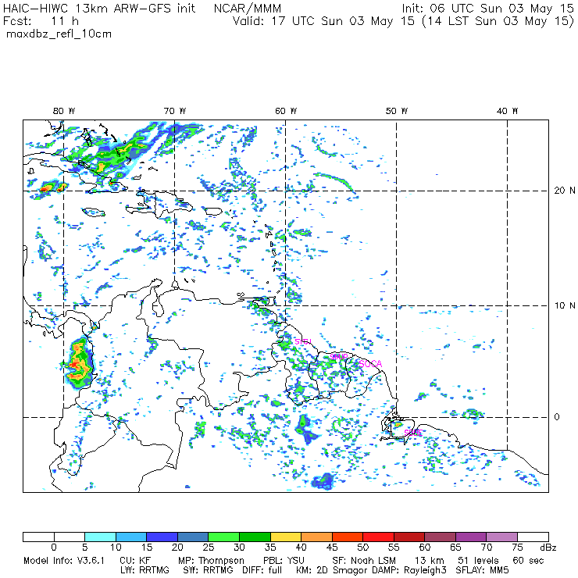Click the colorbar tick label 75
The height and width of the screenshot is (578, 578).
click(x=518, y=548)
